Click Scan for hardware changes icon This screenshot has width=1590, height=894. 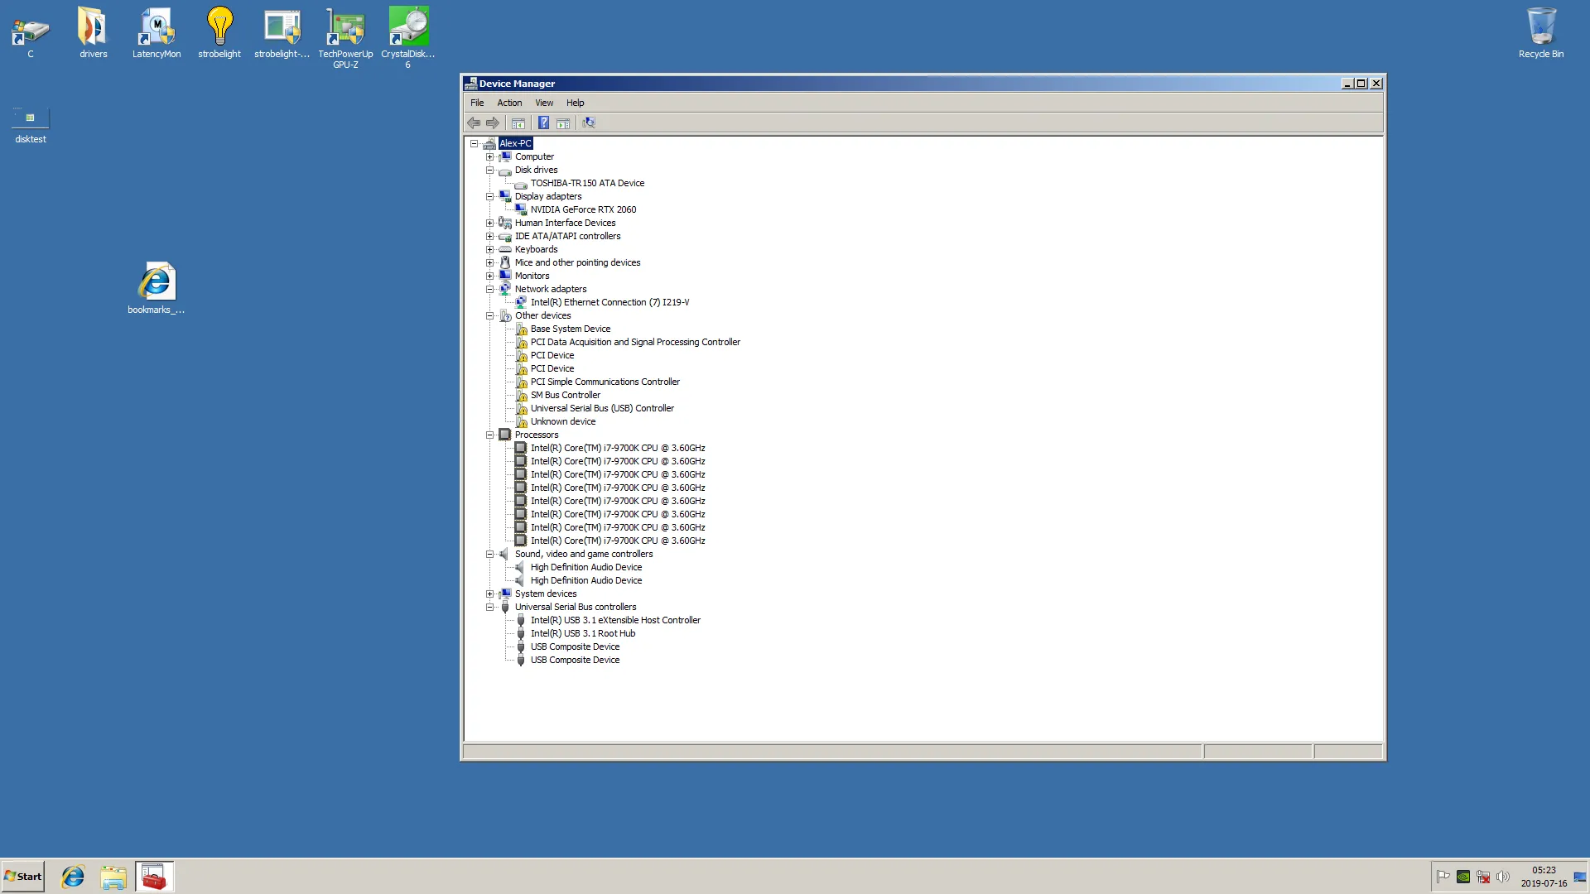[589, 123]
